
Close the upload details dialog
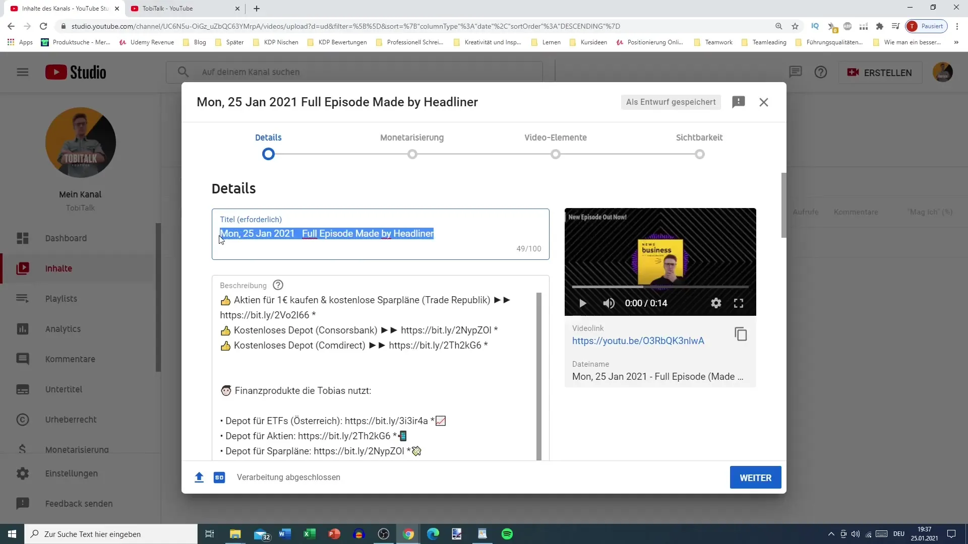pyautogui.click(x=764, y=102)
